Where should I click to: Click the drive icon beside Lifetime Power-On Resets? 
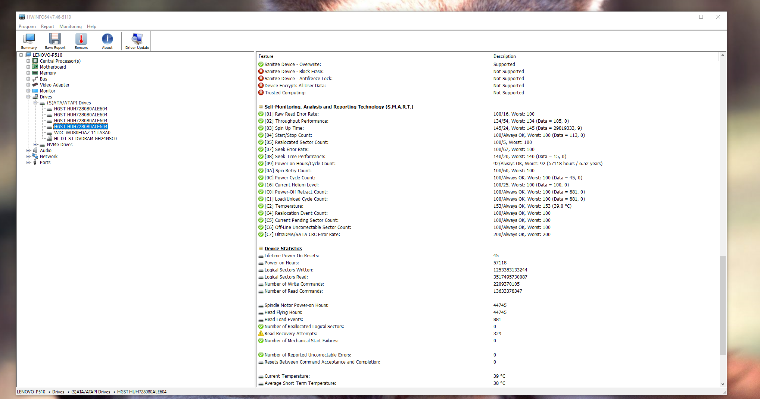pyautogui.click(x=261, y=256)
